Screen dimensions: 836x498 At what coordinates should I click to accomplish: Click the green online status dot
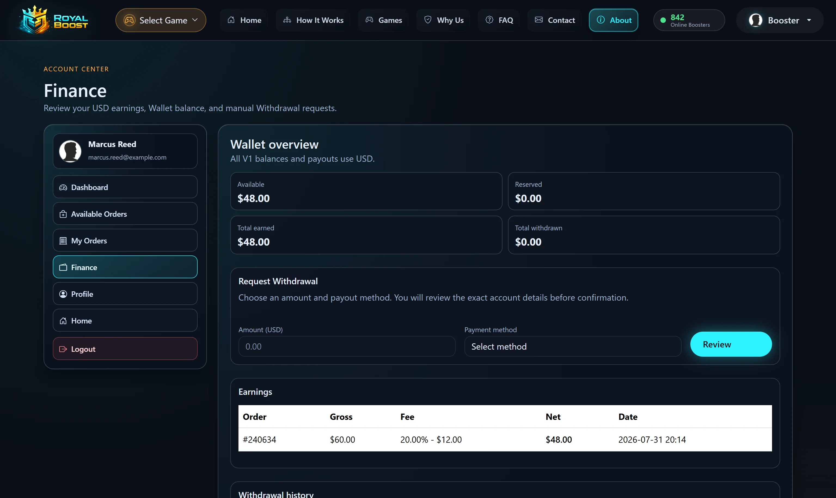tap(663, 20)
